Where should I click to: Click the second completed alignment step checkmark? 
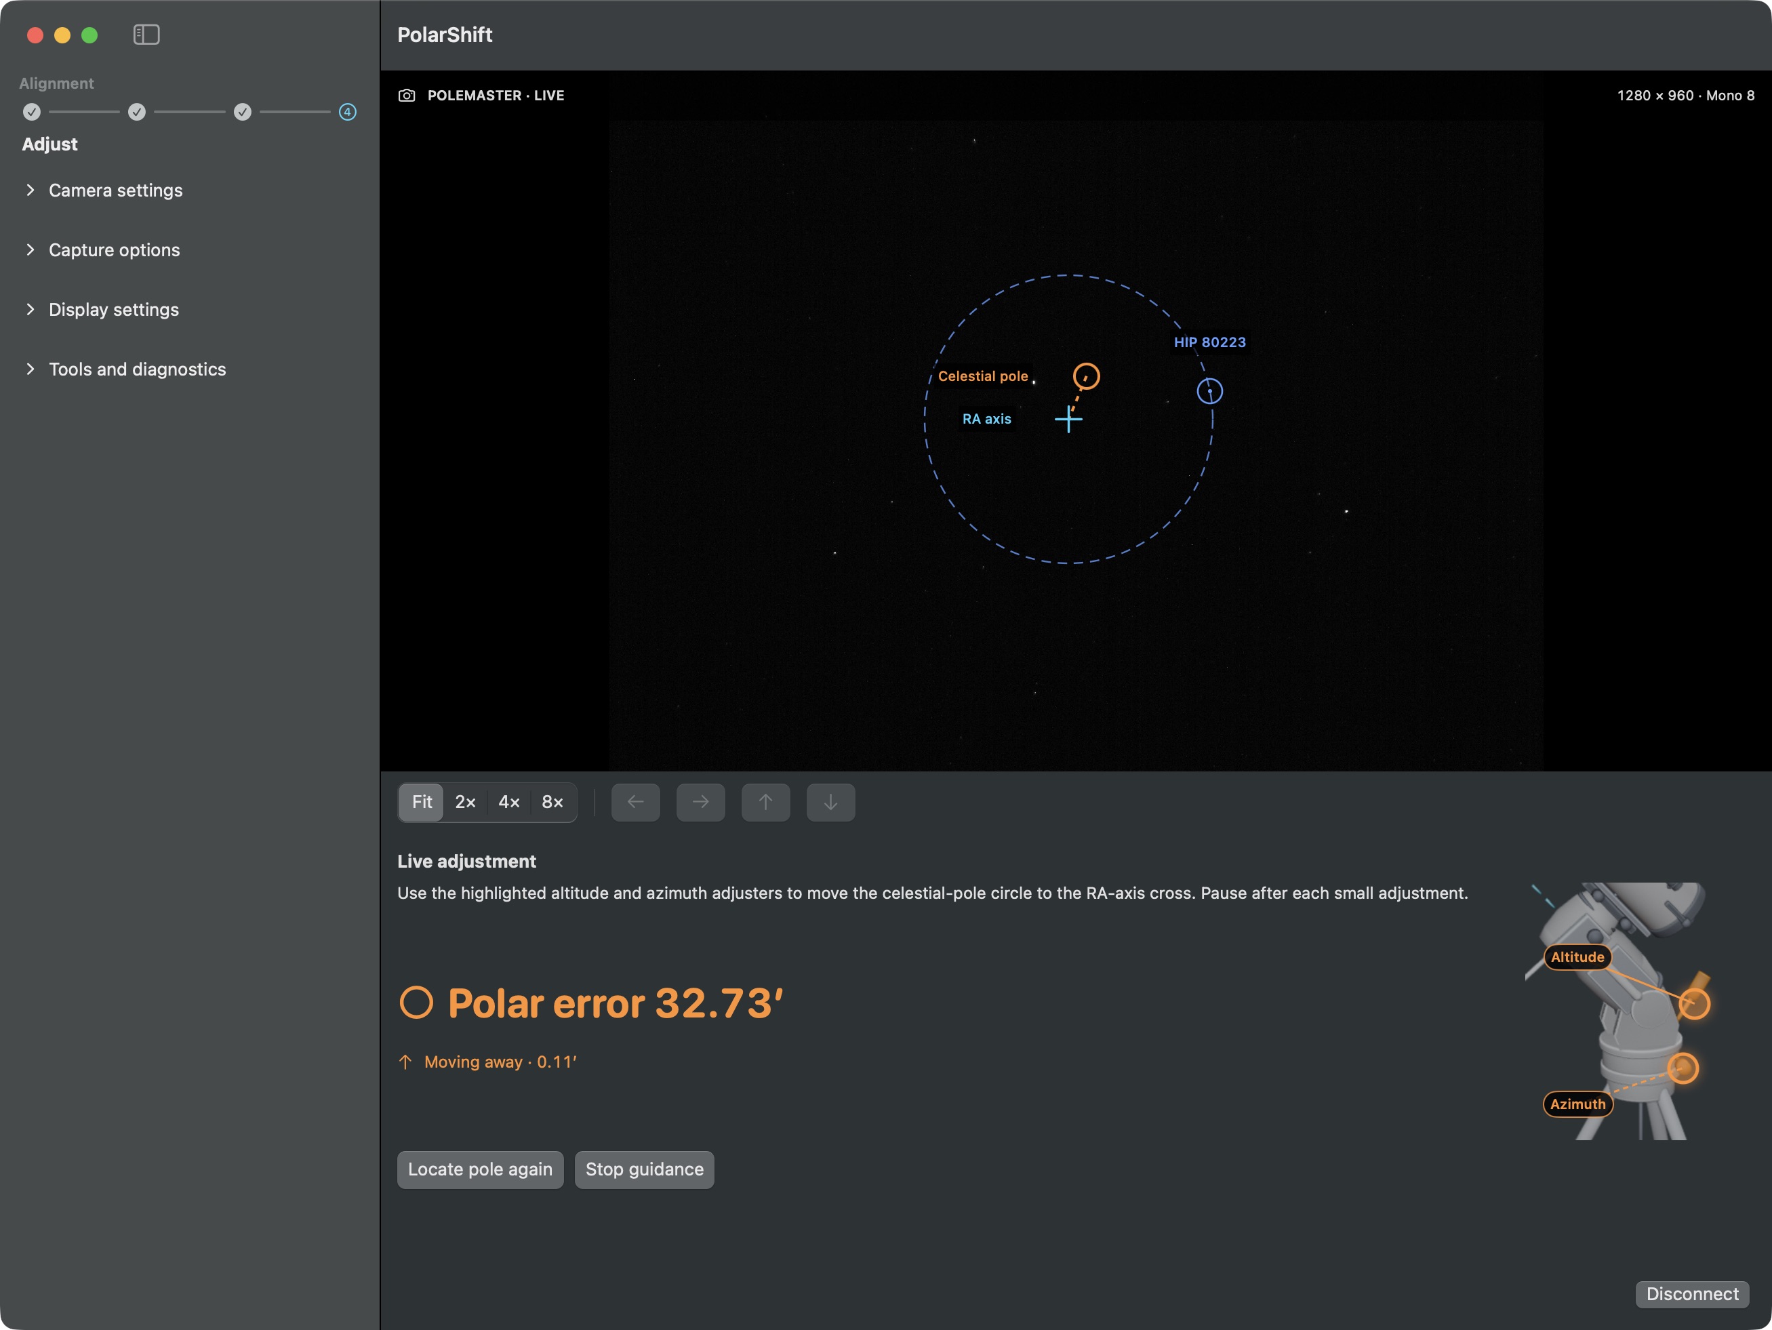pos(137,112)
